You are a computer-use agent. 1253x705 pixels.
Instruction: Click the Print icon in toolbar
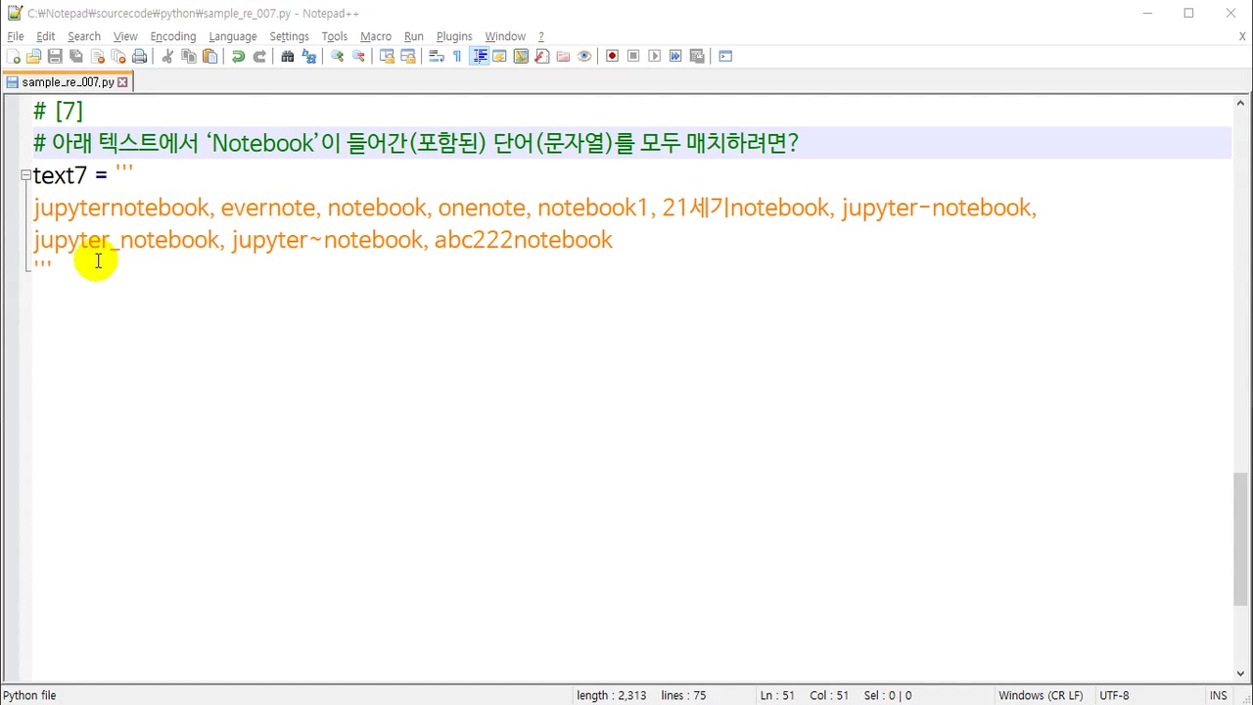(140, 57)
